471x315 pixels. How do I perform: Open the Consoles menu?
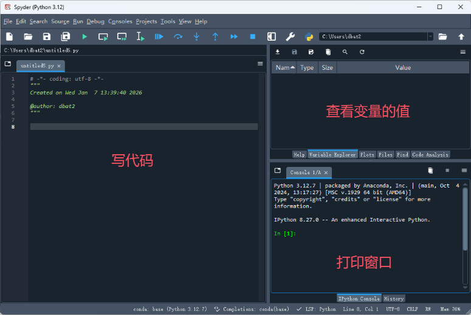coord(120,21)
